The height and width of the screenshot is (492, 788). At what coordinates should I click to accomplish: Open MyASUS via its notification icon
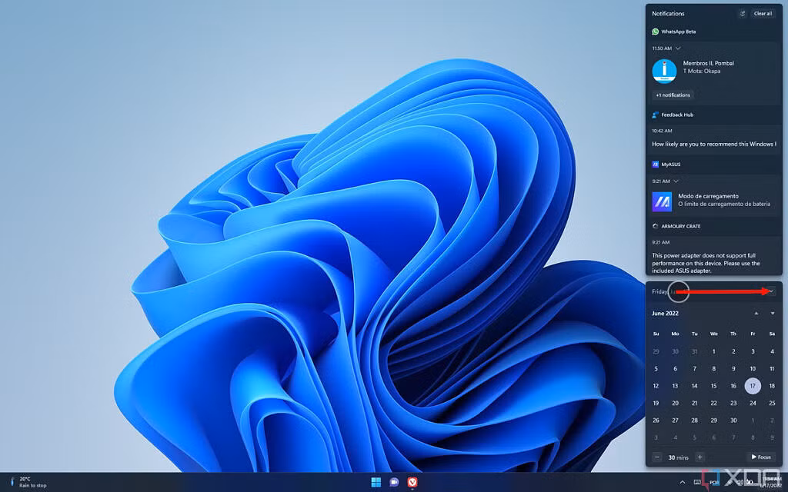pyautogui.click(x=655, y=164)
